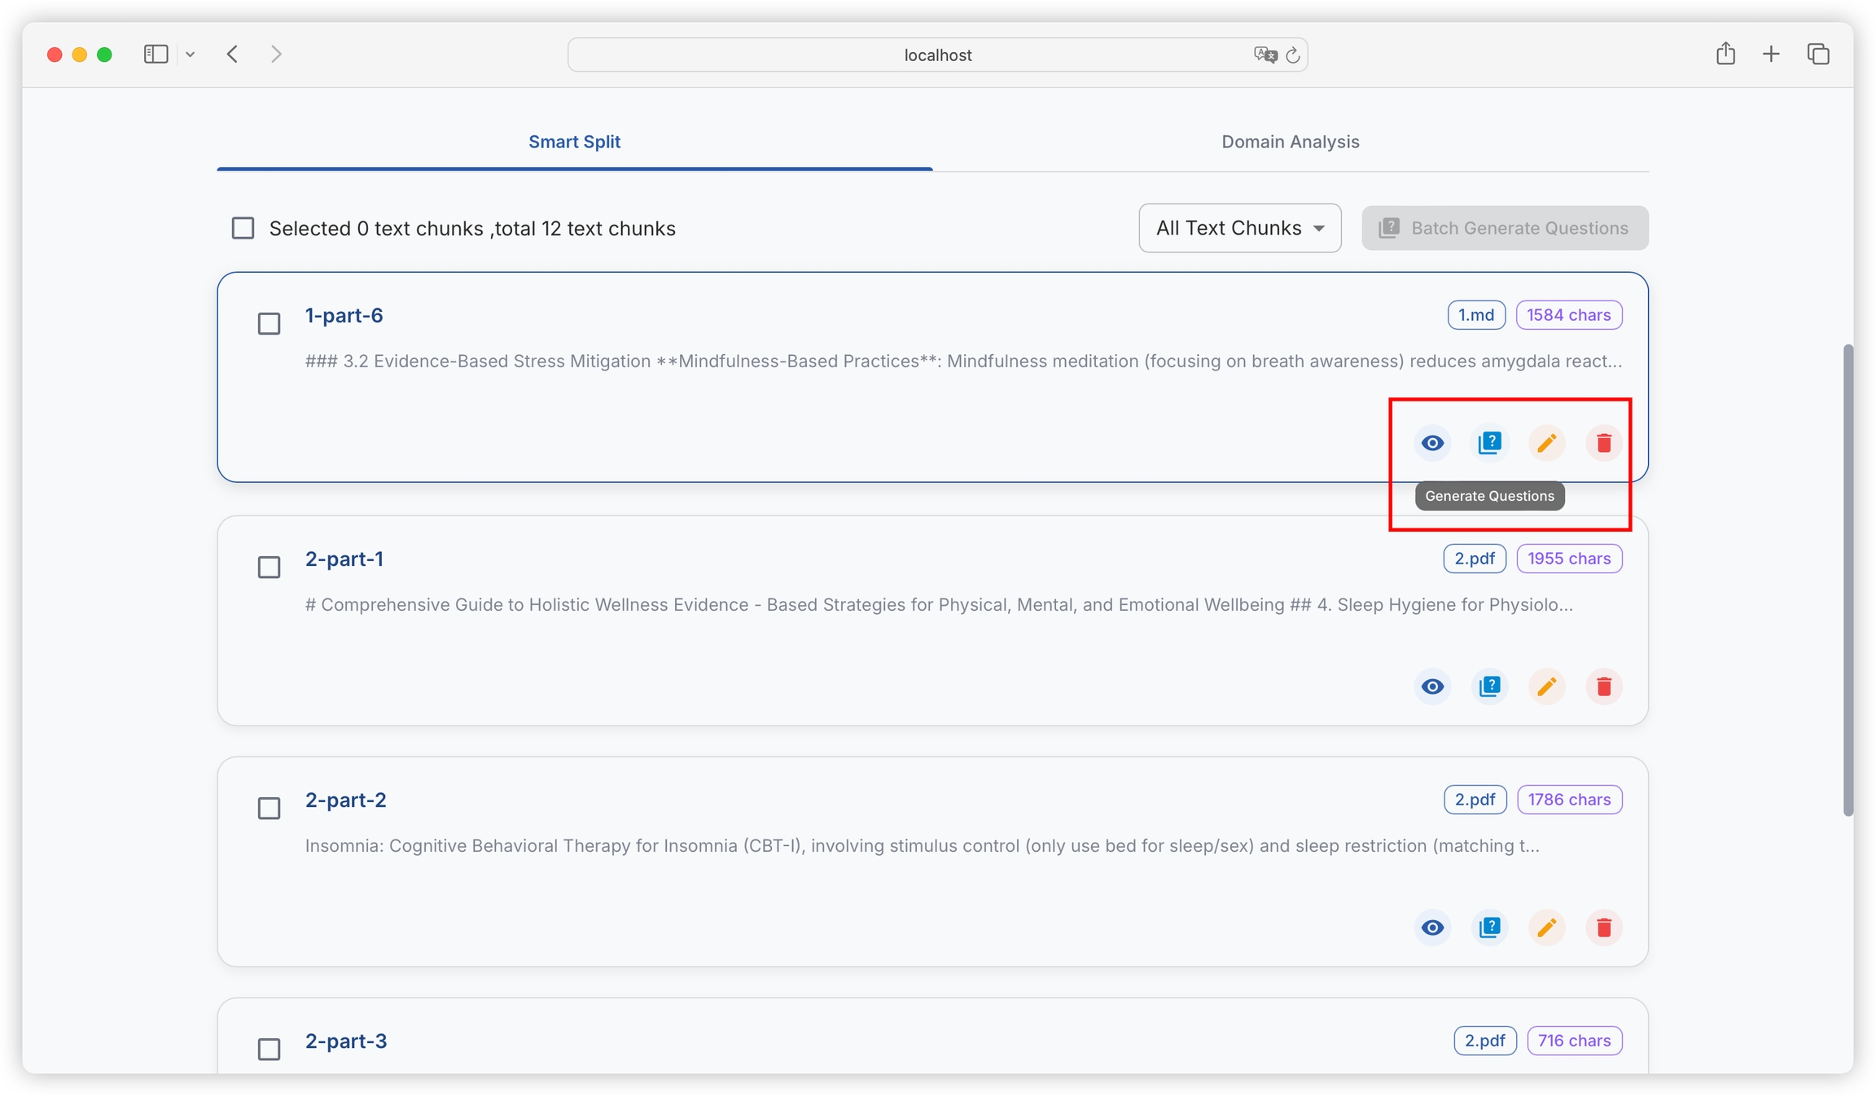Switch to the Domain Analysis tab

pos(1290,142)
